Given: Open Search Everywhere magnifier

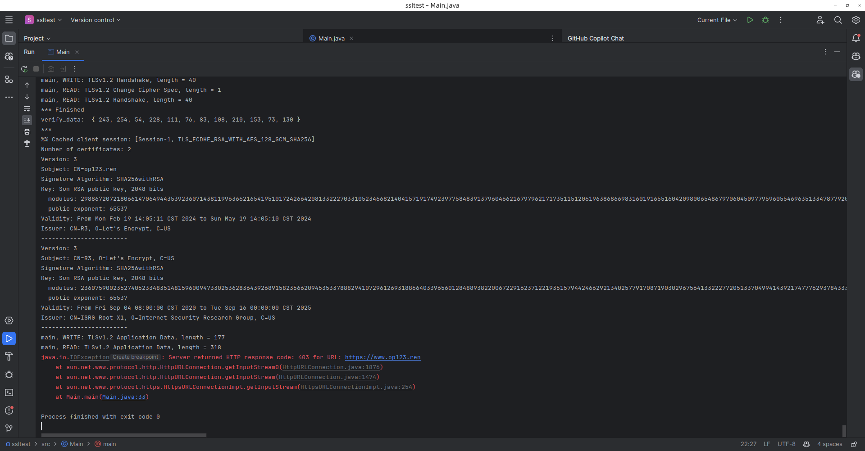Looking at the screenshot, I should tap(838, 20).
